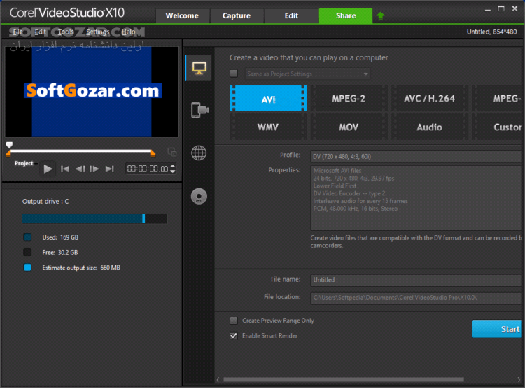Select the MPEG-2 format button
The height and width of the screenshot is (388, 525).
tap(349, 99)
